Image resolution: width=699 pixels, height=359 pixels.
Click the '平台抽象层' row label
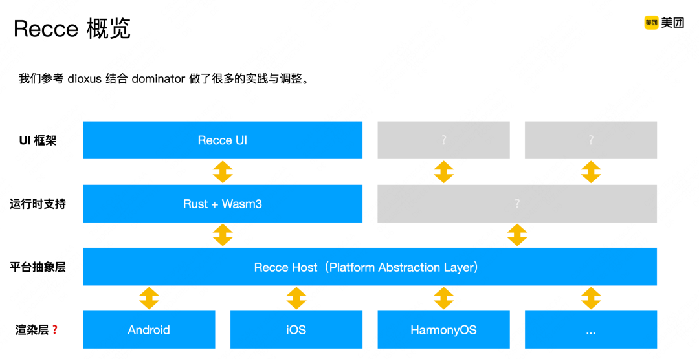point(38,267)
